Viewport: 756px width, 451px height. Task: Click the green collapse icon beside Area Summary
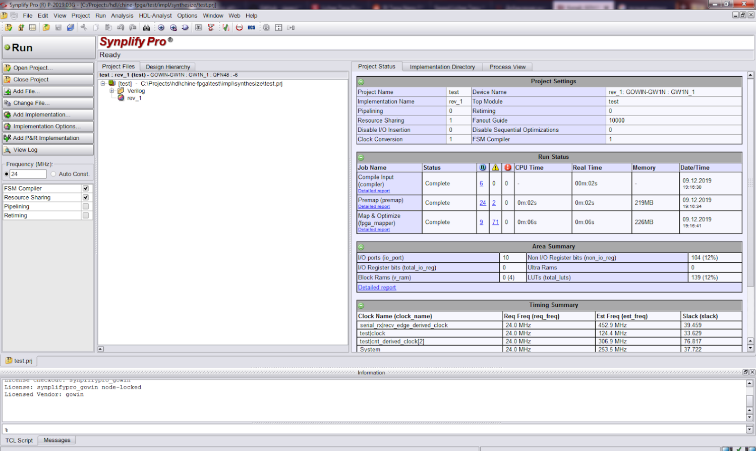pos(361,247)
